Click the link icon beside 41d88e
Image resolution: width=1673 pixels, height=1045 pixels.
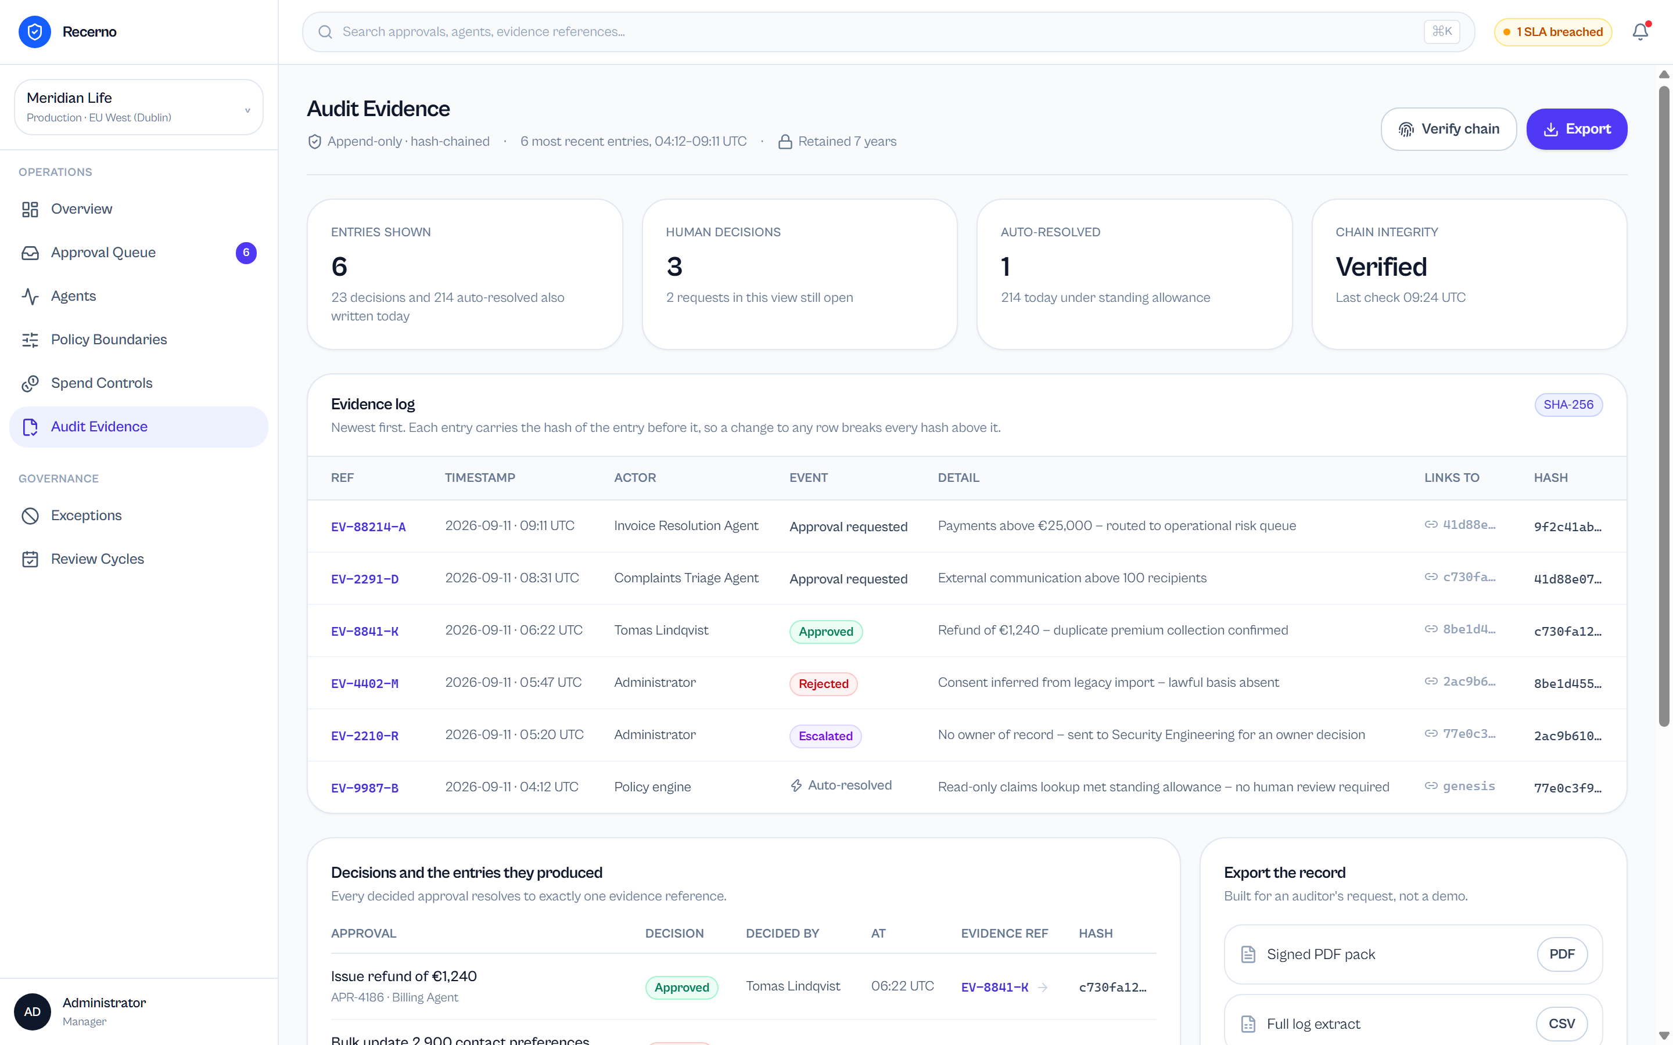tap(1431, 525)
